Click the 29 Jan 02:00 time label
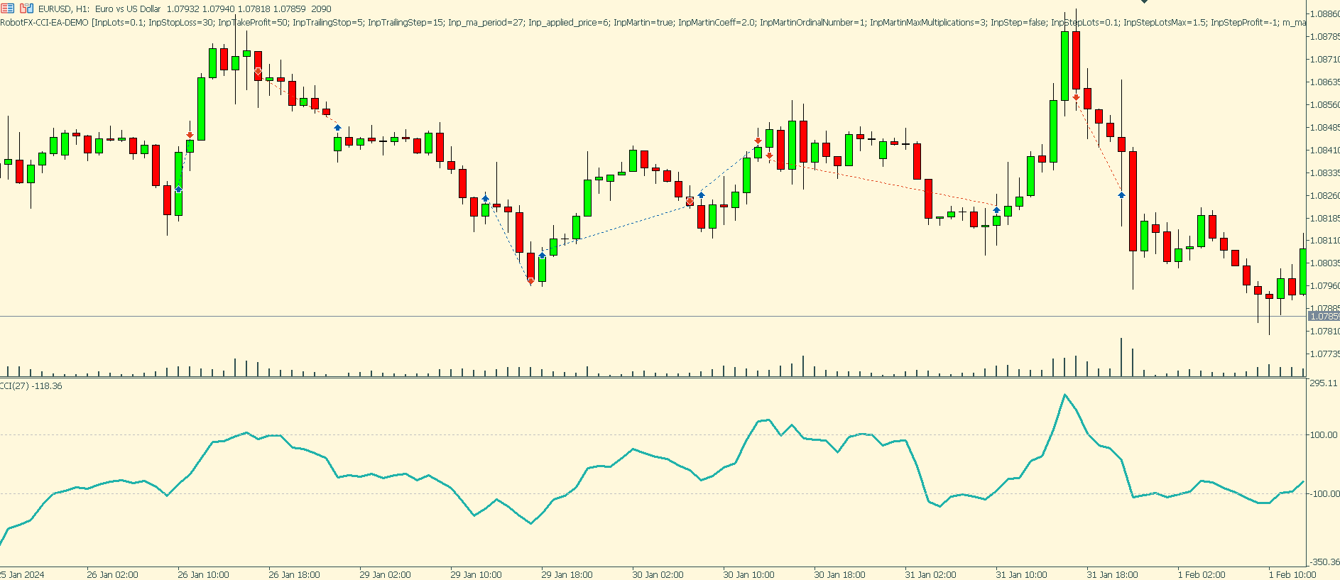The image size is (1340, 580). pyautogui.click(x=385, y=575)
